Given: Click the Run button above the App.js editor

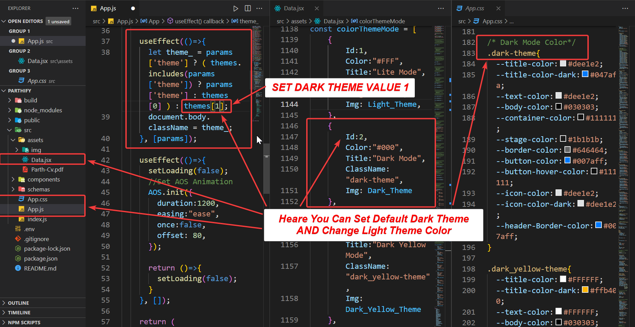Looking at the screenshot, I should (x=236, y=8).
